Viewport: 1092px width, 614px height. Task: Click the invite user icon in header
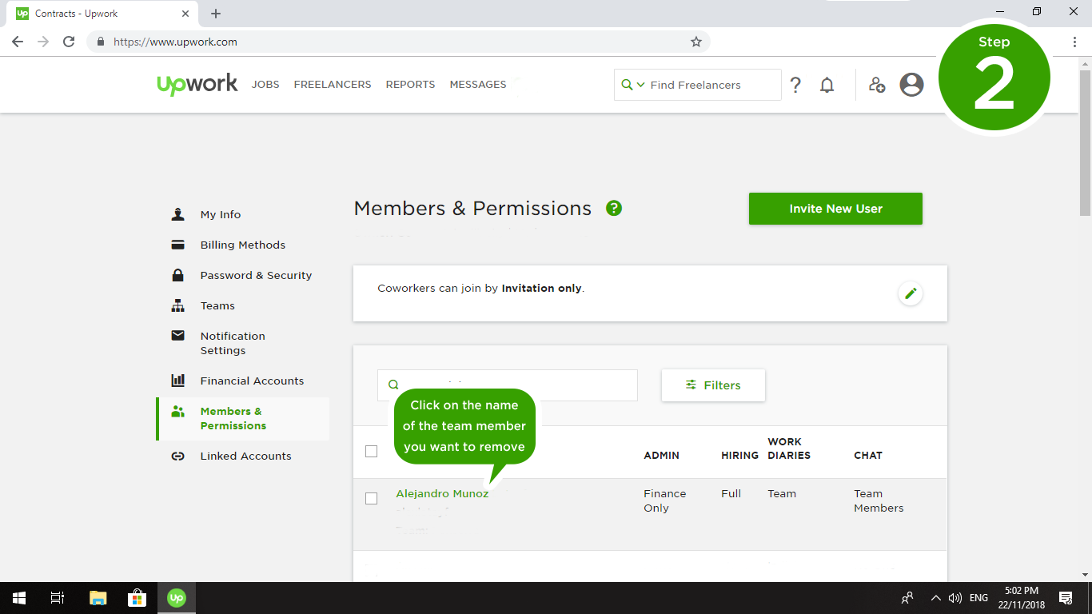[x=877, y=85]
